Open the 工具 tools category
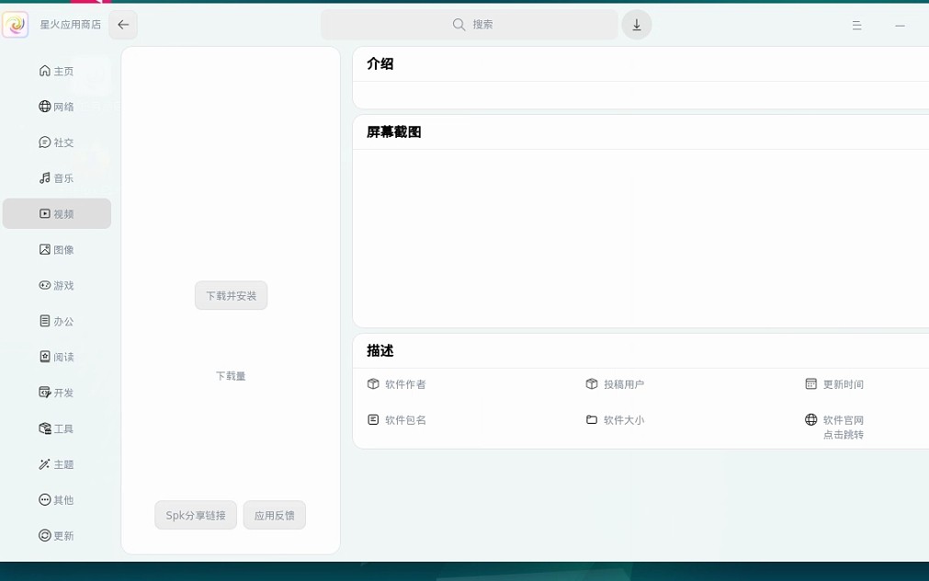929x581 pixels. tap(57, 429)
